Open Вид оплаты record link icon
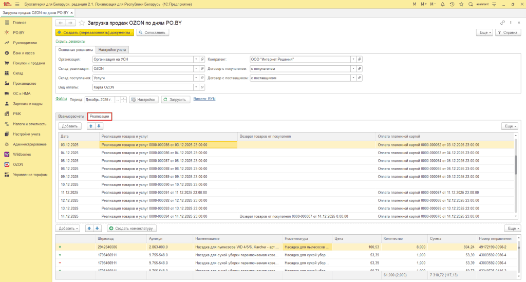 coord(202,87)
